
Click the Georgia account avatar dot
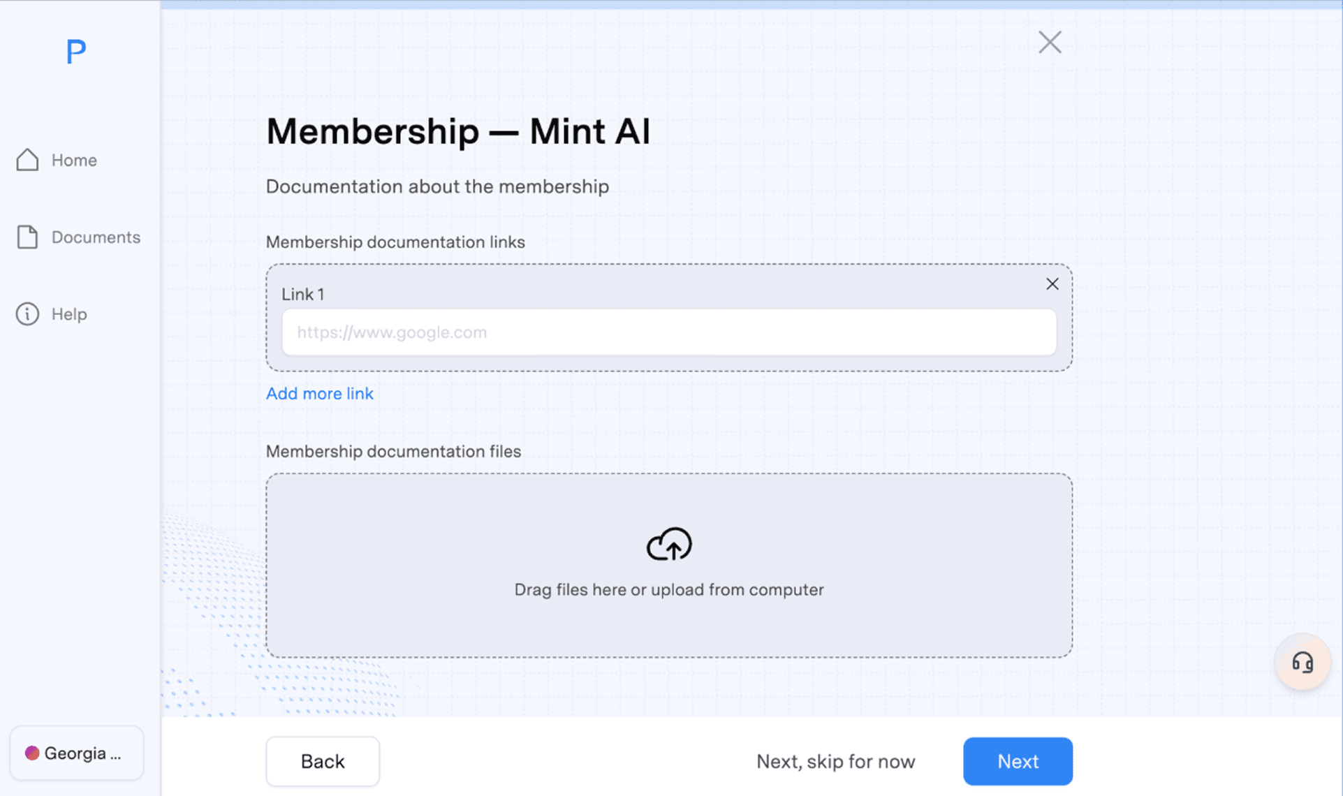32,753
